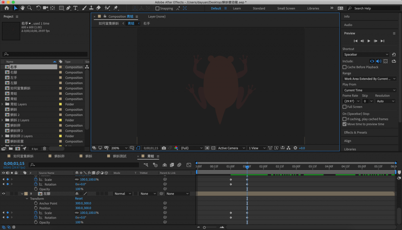Select the Zoom magnifier tool

[30, 8]
